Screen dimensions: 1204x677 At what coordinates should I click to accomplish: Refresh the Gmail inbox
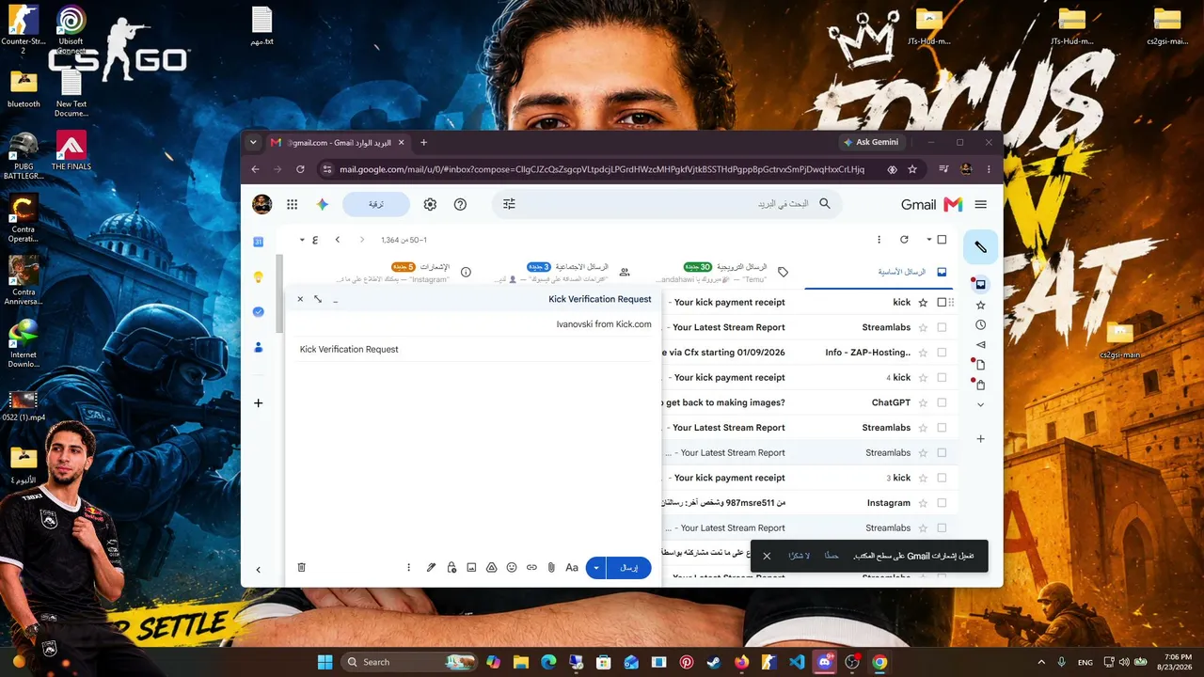click(904, 240)
